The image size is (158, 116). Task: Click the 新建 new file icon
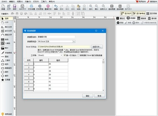point(3,7)
